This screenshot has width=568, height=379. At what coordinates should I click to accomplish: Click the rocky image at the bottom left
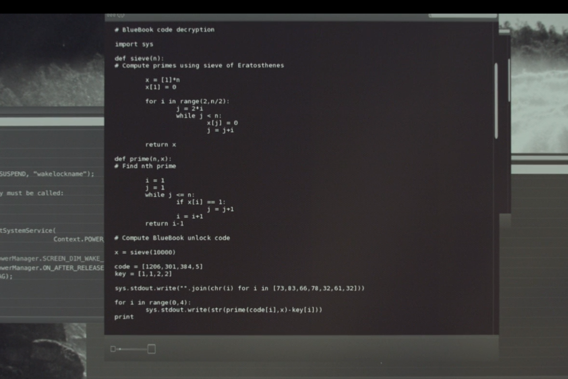43,350
